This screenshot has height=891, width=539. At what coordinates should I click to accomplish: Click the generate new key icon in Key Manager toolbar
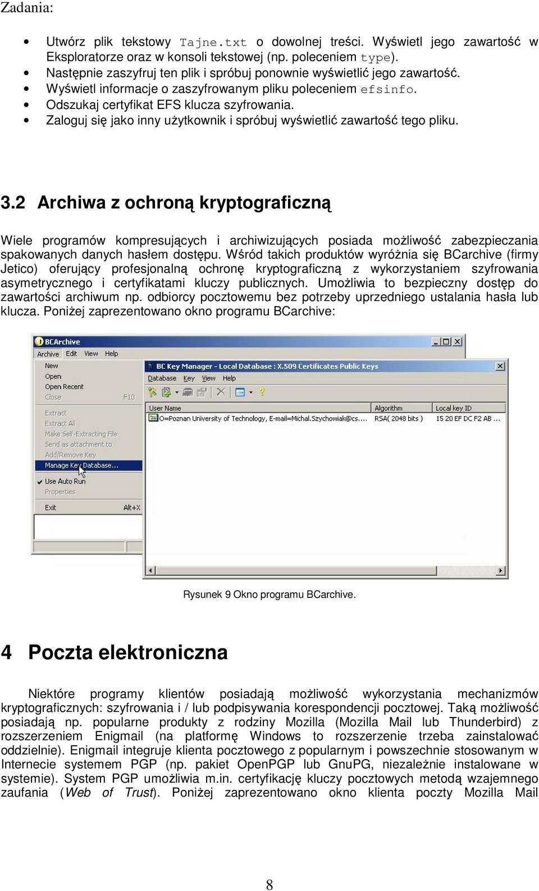pyautogui.click(x=152, y=392)
